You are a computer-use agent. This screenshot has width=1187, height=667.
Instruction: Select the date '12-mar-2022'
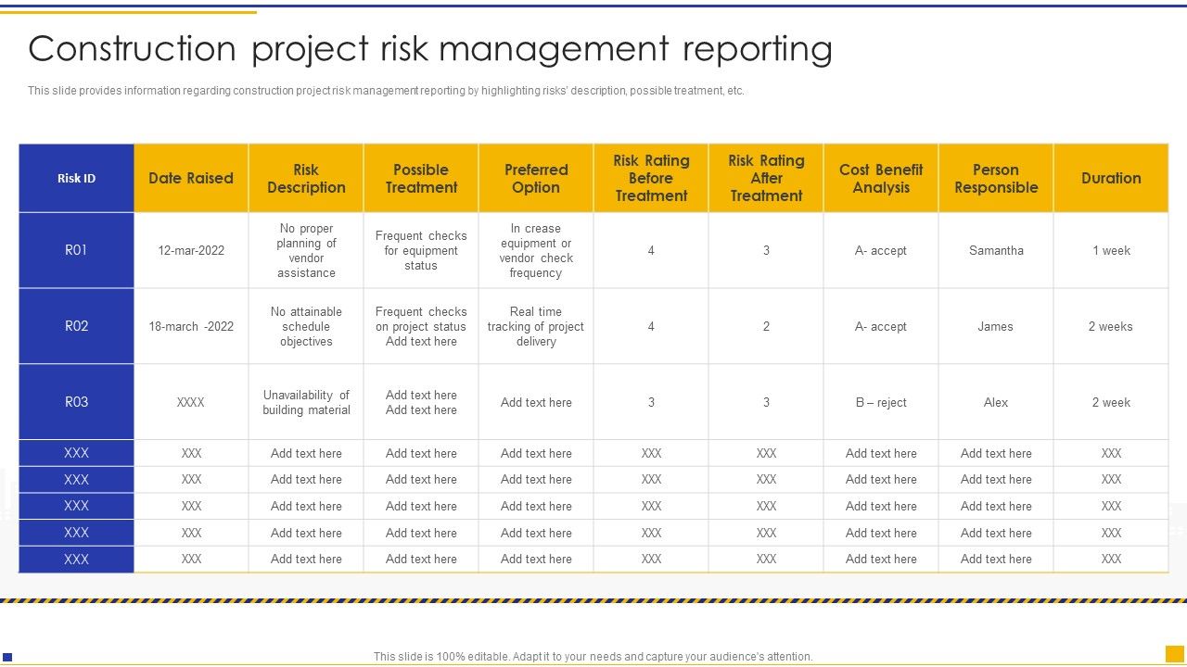191,250
